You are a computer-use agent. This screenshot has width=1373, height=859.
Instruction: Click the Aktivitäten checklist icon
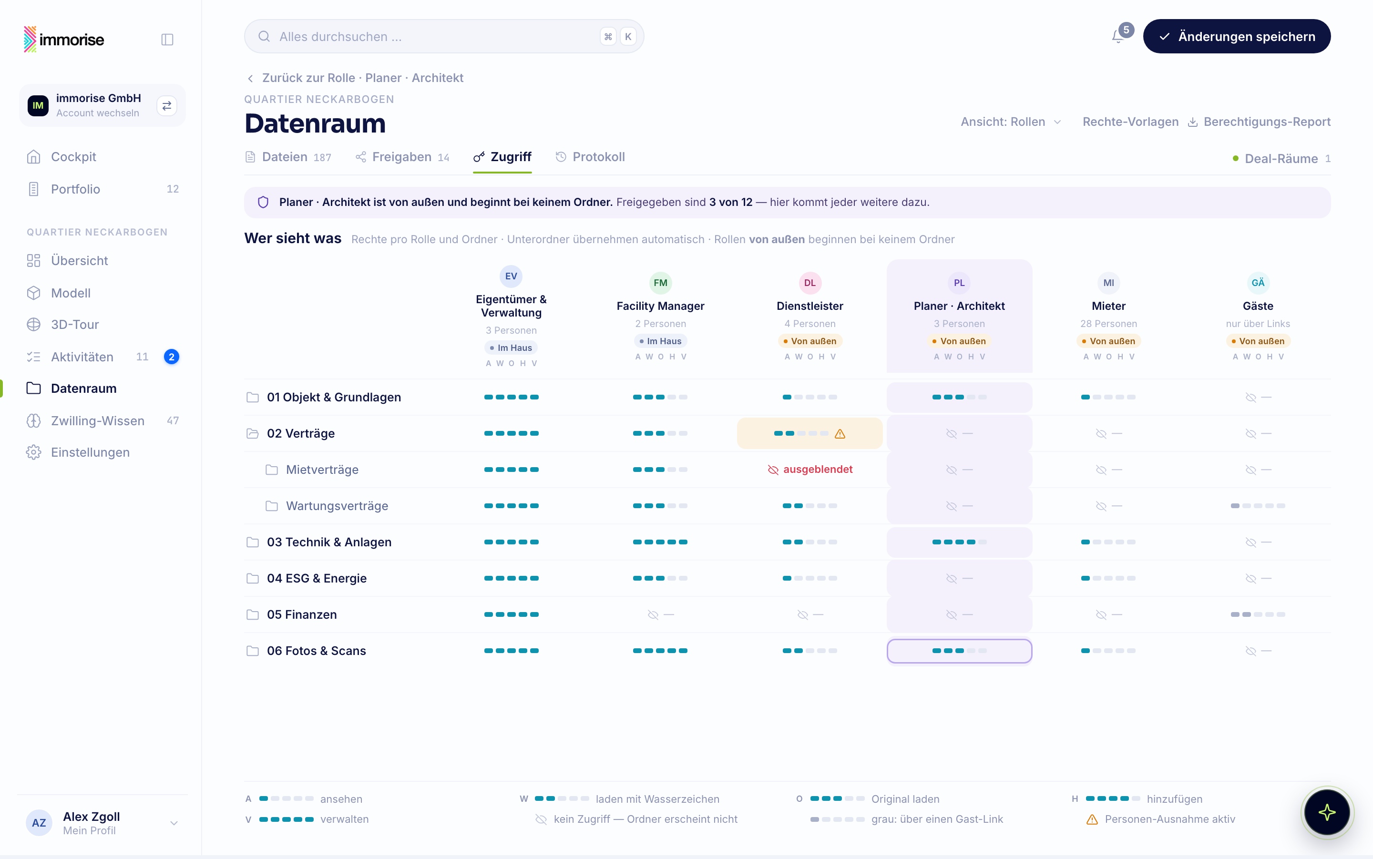(x=33, y=357)
